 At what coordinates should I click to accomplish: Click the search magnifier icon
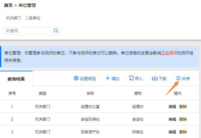point(56,31)
